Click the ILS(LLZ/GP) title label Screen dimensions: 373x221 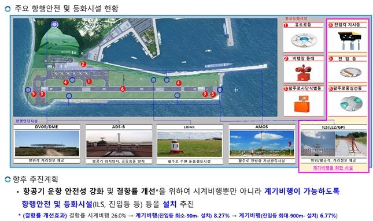[333, 128]
